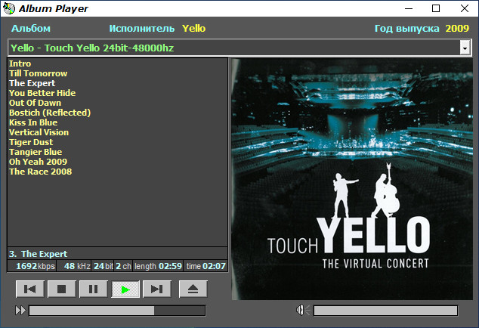Click the speaker volume icon

303,311
